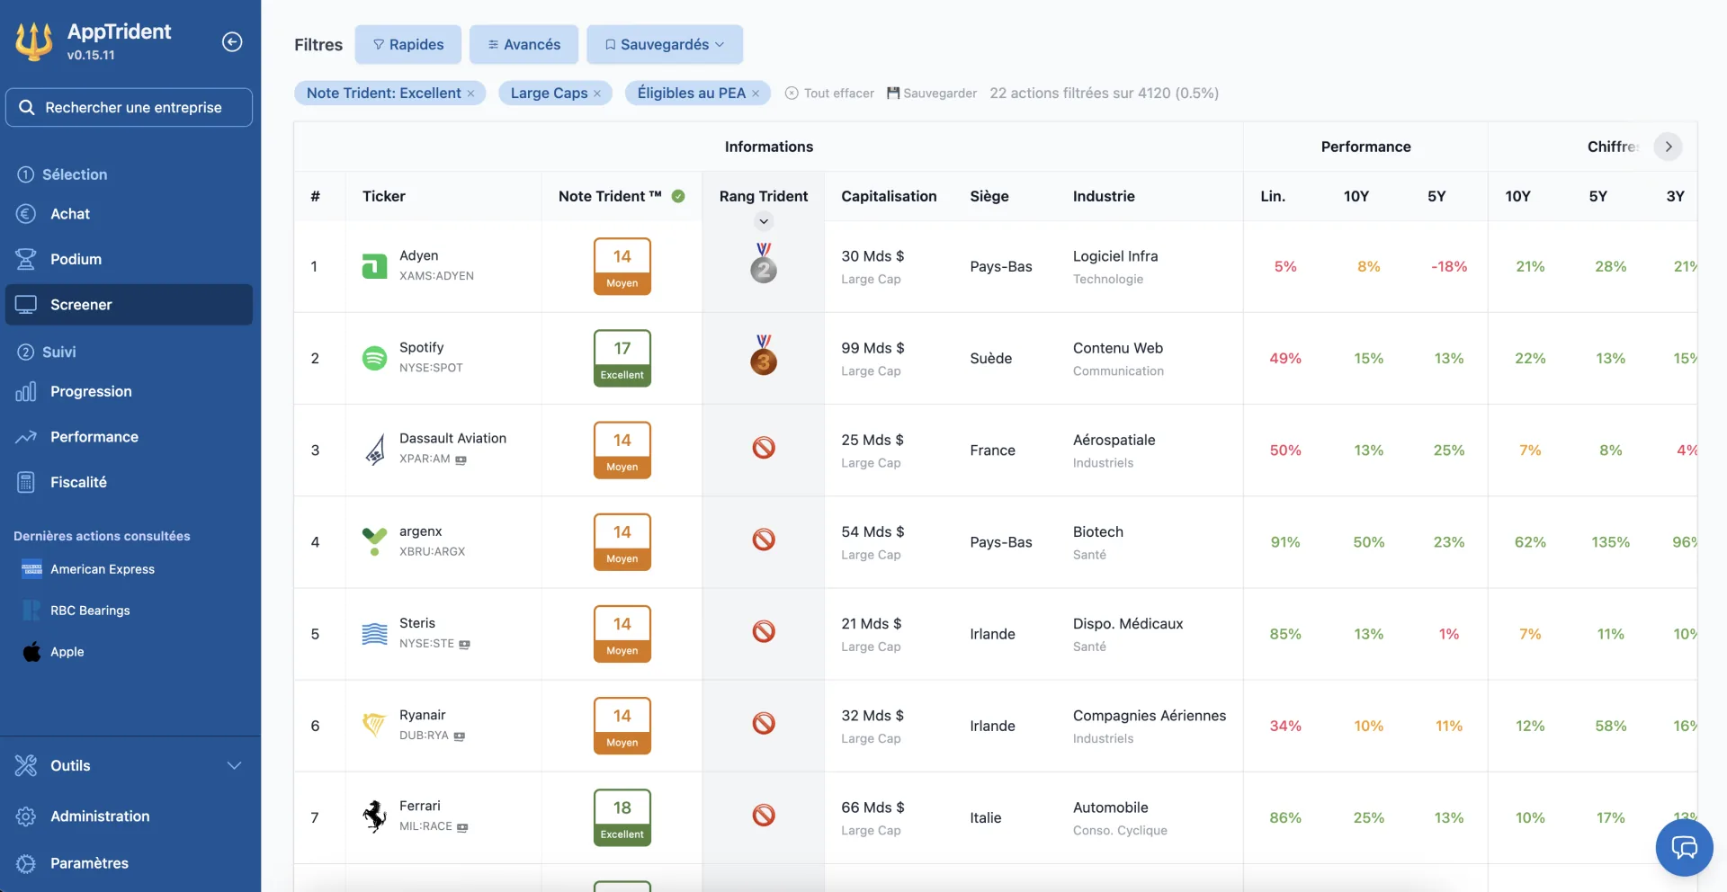Image resolution: width=1727 pixels, height=892 pixels.
Task: Sort by the Capitalisation column
Action: (889, 196)
